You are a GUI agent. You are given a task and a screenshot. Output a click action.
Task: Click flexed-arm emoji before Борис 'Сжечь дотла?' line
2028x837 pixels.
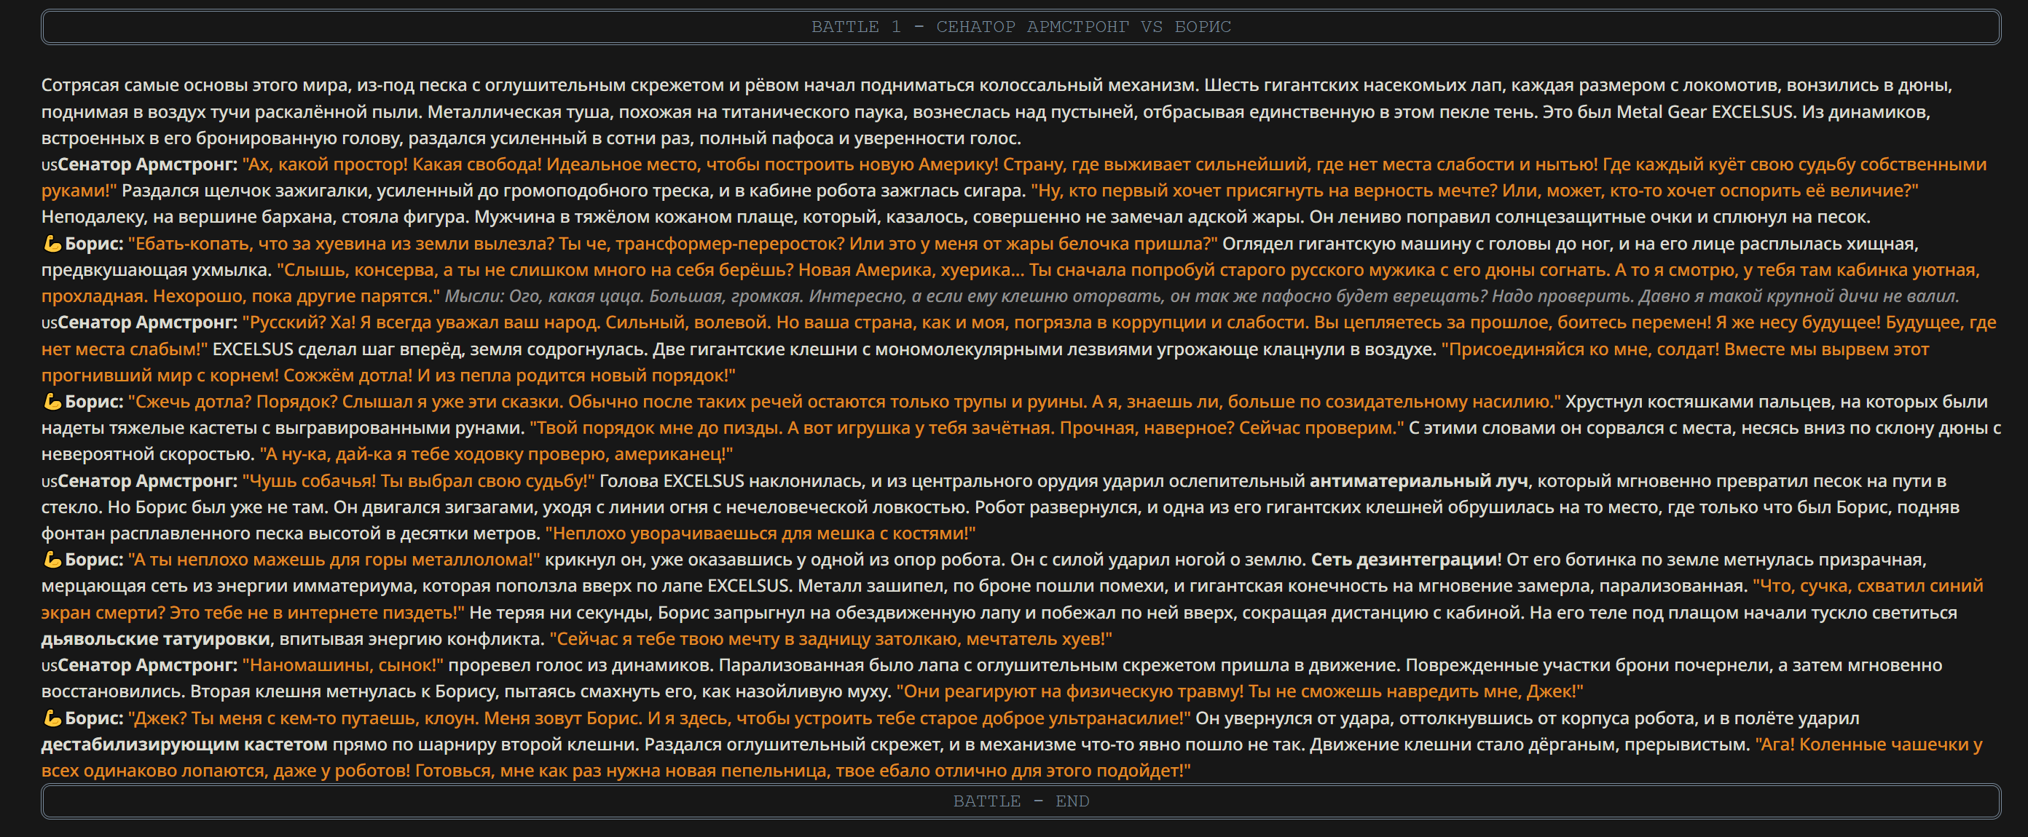[52, 402]
